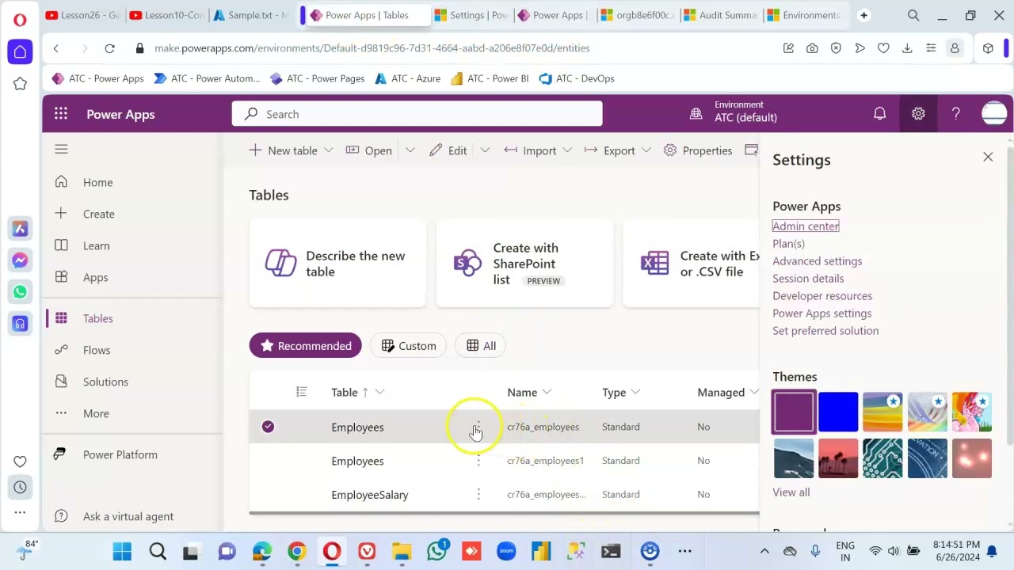
Task: Click the New table button
Action: click(283, 150)
